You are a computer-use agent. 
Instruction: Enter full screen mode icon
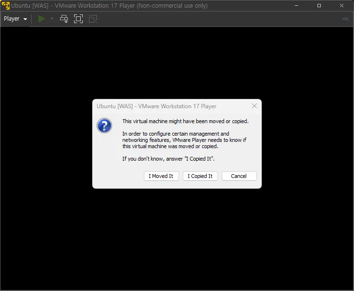click(78, 19)
